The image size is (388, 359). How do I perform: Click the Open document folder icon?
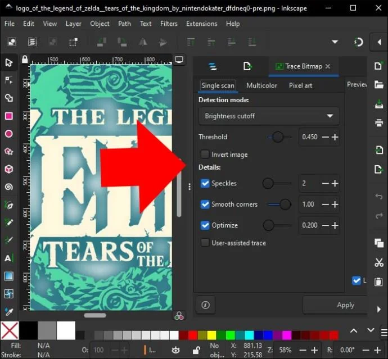tap(378, 85)
